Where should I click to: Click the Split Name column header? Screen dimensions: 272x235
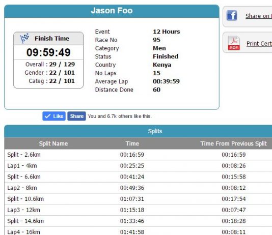pyautogui.click(x=53, y=143)
